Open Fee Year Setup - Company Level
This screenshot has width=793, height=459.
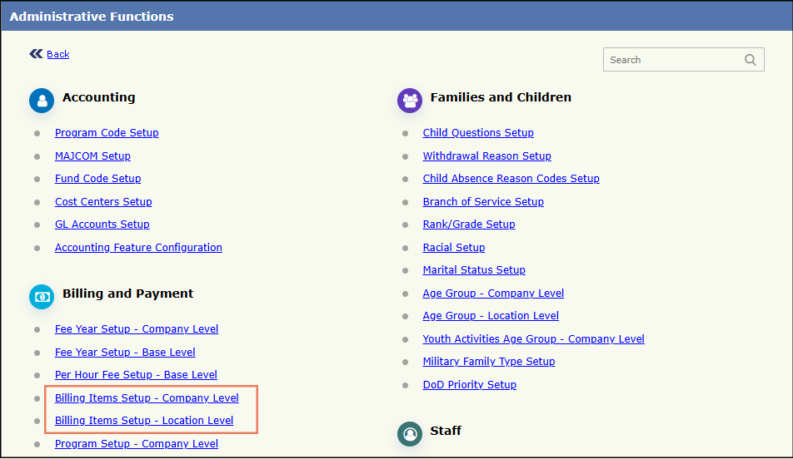pos(137,329)
